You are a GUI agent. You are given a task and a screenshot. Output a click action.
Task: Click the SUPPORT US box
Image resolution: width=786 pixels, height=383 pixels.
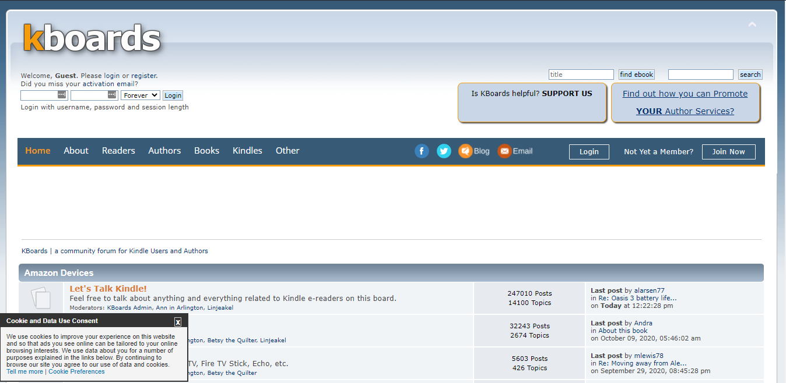[x=532, y=102]
